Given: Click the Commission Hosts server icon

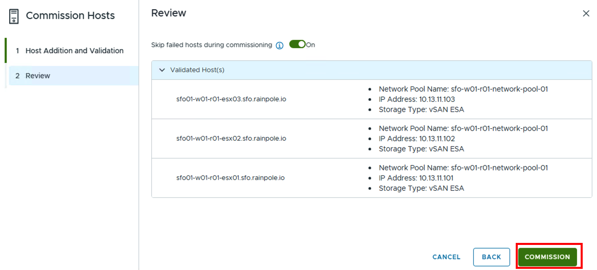Looking at the screenshot, I should coord(14,16).
